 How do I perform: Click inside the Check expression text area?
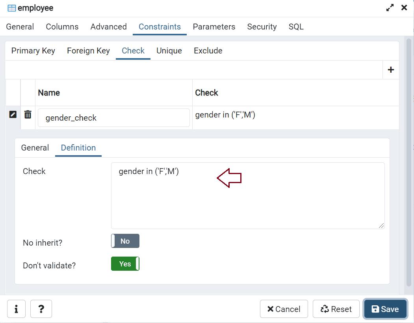click(247, 200)
